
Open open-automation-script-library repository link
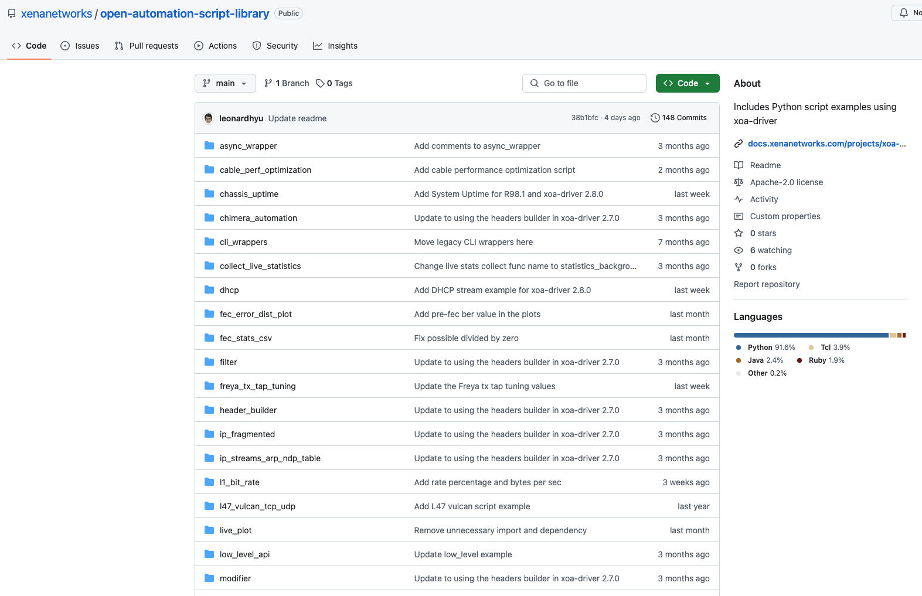[x=185, y=13]
